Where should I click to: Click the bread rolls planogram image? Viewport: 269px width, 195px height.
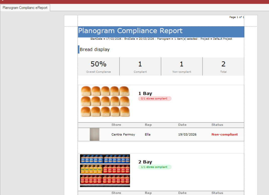(105, 102)
